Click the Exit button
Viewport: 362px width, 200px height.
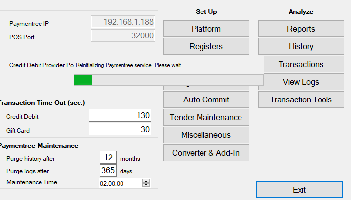pyautogui.click(x=300, y=190)
